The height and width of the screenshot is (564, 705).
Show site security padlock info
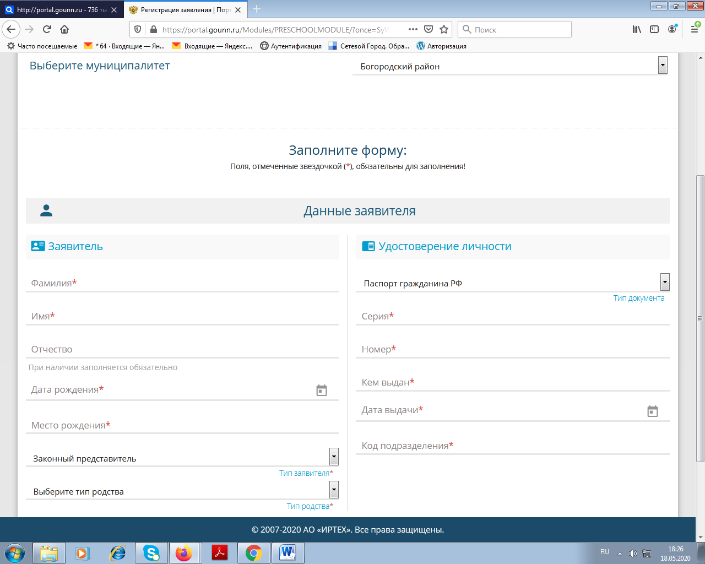point(154,30)
